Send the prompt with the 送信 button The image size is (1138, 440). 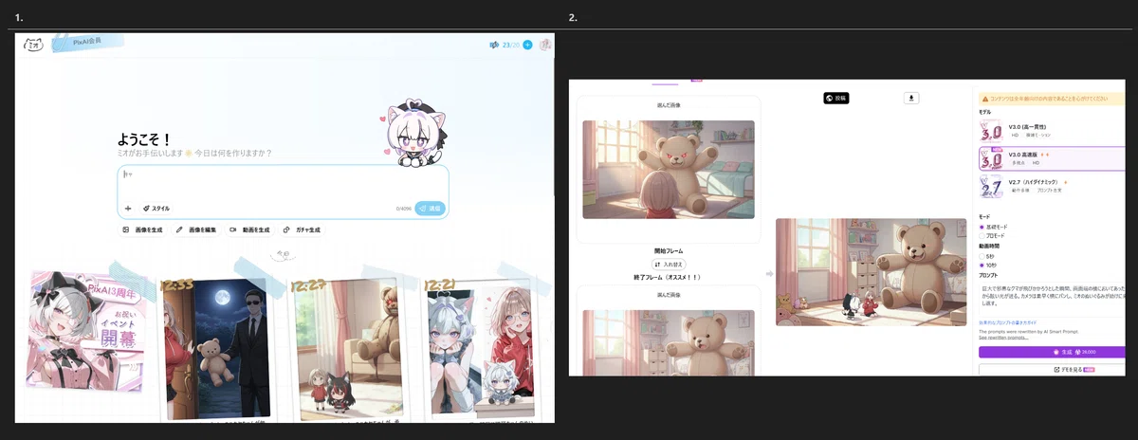pyautogui.click(x=429, y=208)
